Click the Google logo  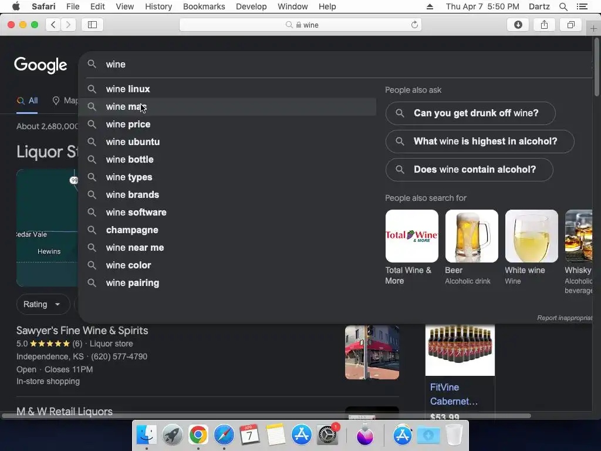pyautogui.click(x=40, y=65)
